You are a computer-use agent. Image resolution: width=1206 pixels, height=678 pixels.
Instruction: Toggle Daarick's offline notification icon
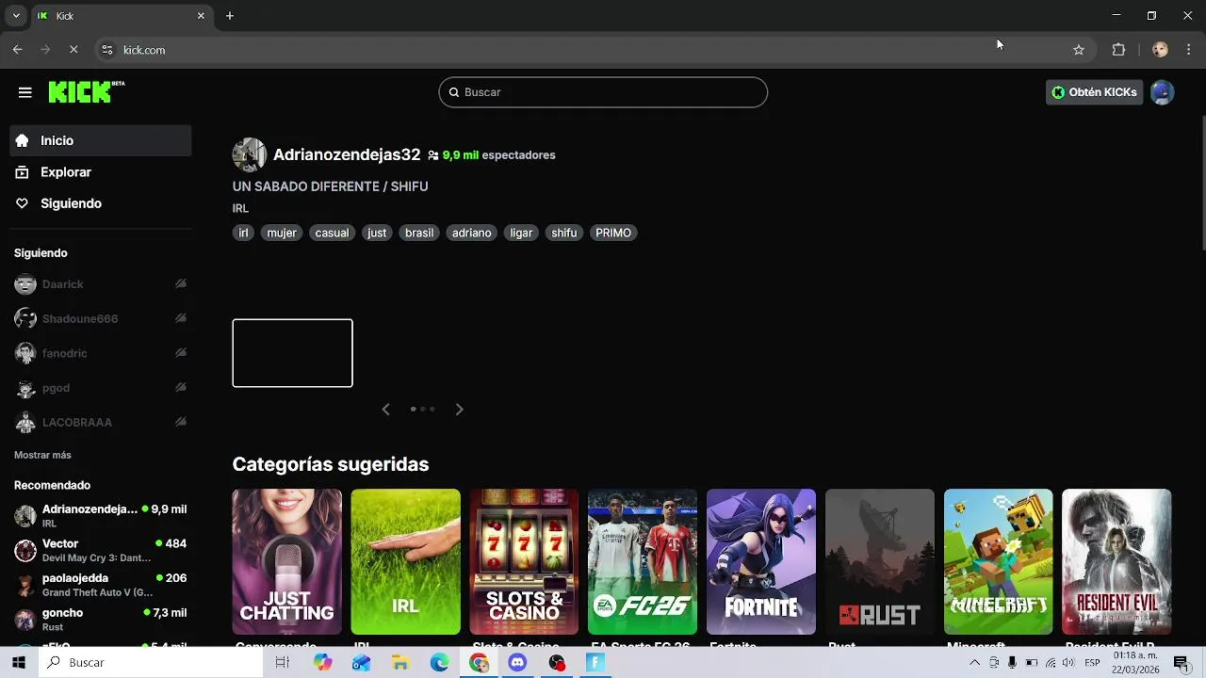(x=181, y=284)
